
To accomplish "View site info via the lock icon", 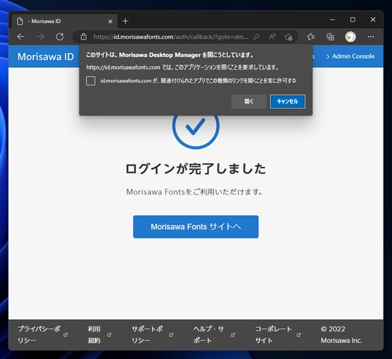I will 84,37.
